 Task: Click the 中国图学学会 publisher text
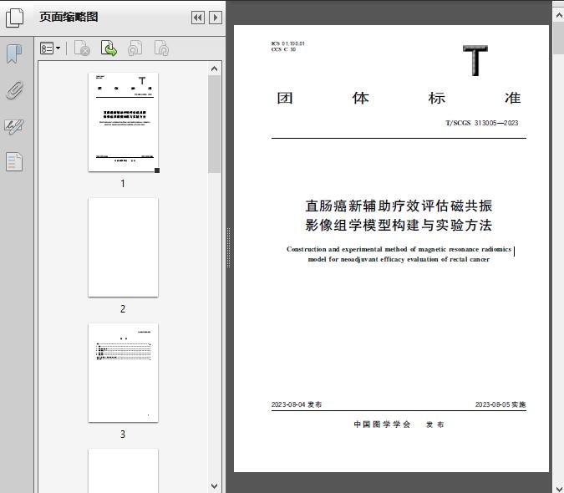382,424
